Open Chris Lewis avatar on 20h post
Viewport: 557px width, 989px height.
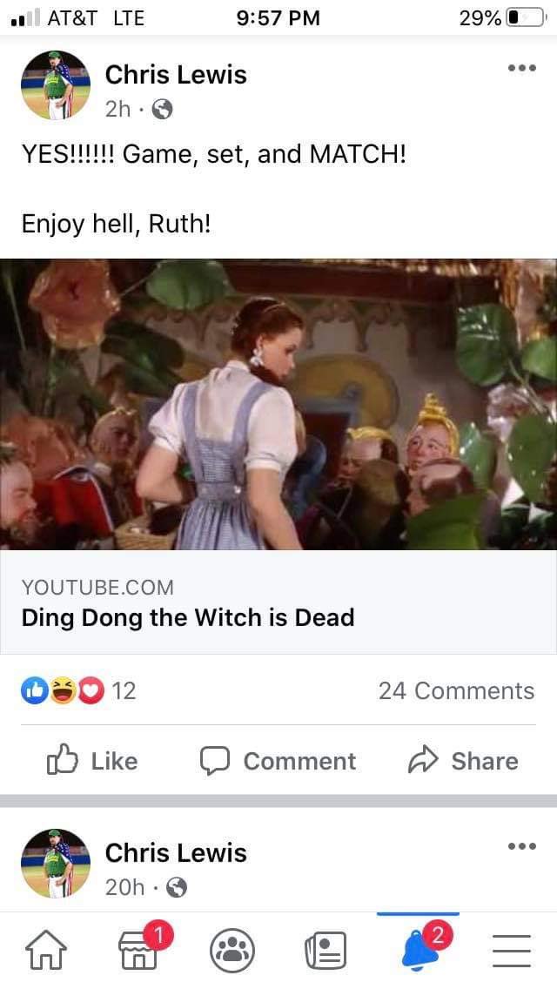click(x=56, y=864)
